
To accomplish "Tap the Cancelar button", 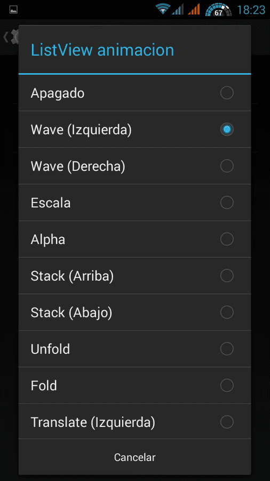I will [134, 457].
